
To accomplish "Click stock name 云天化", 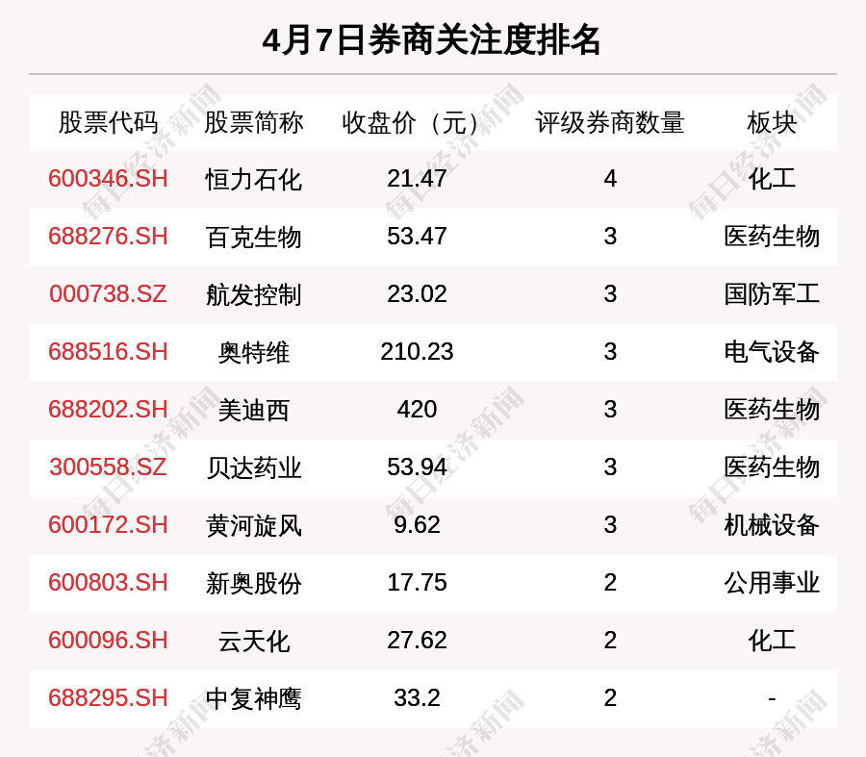I will [253, 641].
